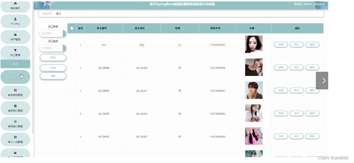354x163 pixels.
Task: Open avatar thumbnail for 李四
Action: point(254,44)
